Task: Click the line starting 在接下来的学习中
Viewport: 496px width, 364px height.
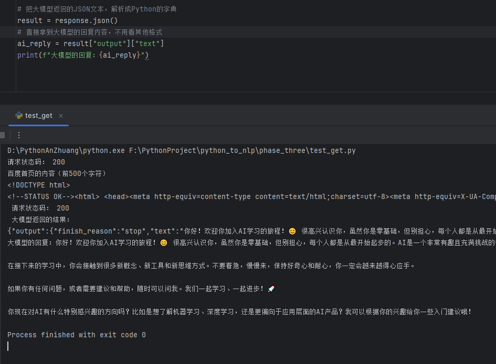Action: (x=212, y=266)
